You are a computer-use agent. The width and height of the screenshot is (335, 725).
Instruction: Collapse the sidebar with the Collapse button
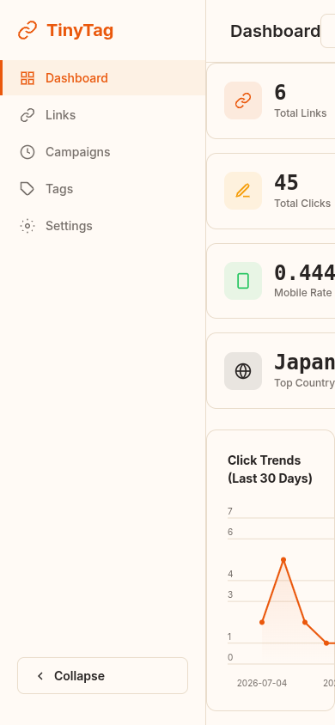[102, 675]
